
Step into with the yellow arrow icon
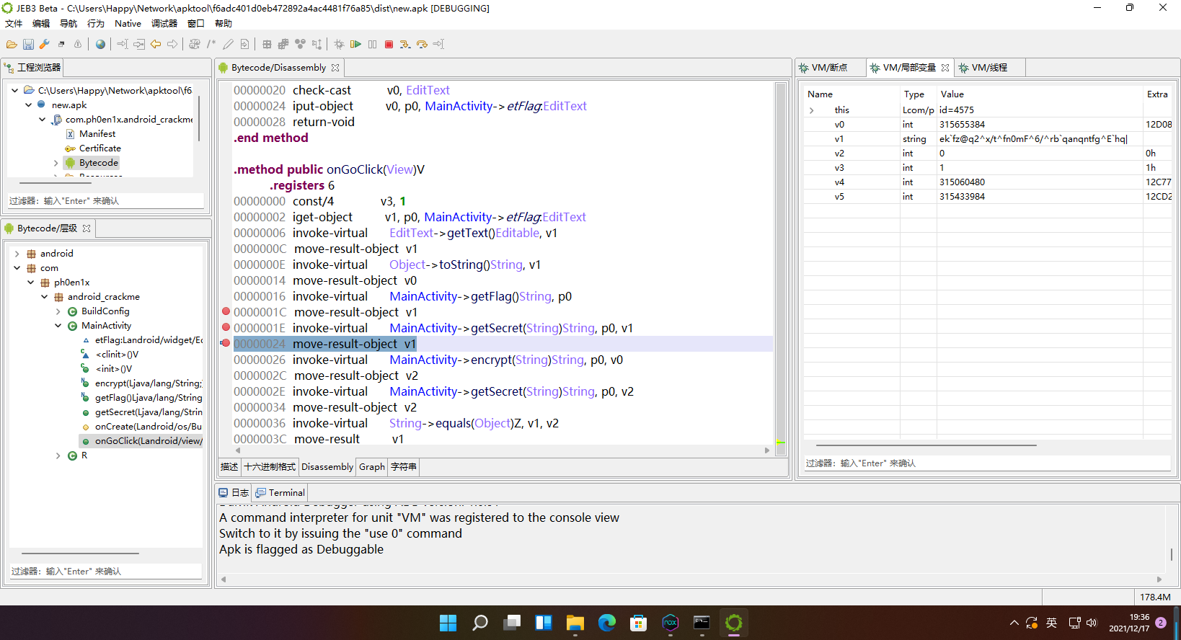point(405,44)
